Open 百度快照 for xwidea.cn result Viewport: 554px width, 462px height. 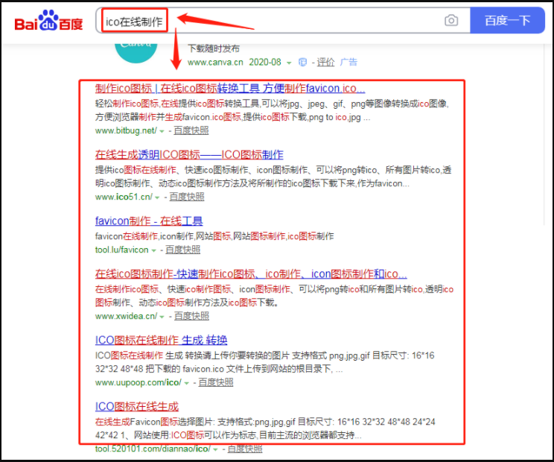coord(191,316)
